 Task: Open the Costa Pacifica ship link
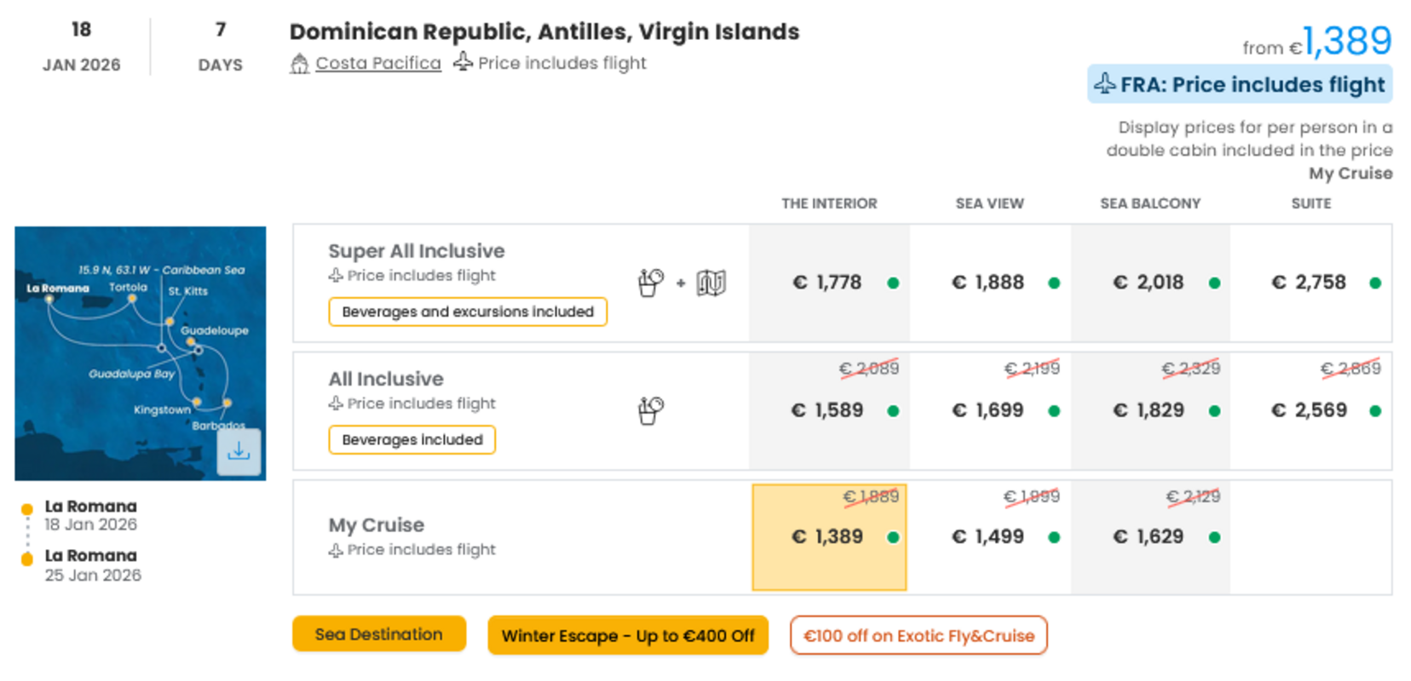(378, 63)
